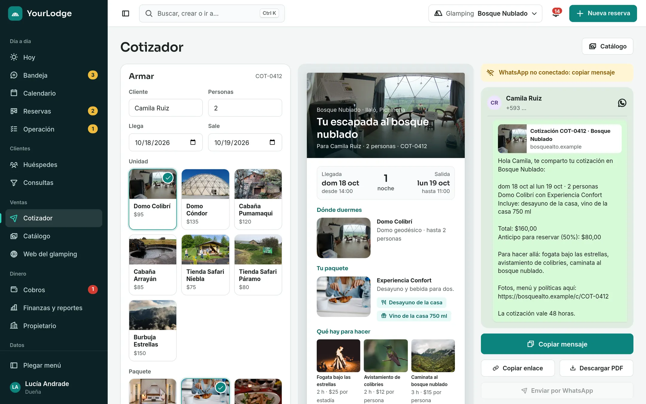The width and height of the screenshot is (646, 404).
Task: Click the search magnifier icon
Action: coord(149,13)
